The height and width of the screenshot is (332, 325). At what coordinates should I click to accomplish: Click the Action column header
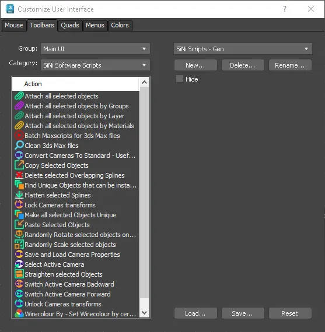click(x=75, y=84)
